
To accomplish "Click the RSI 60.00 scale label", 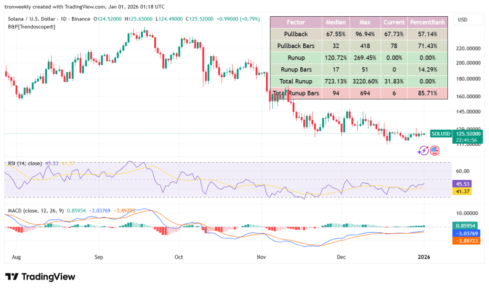I will click(x=462, y=171).
